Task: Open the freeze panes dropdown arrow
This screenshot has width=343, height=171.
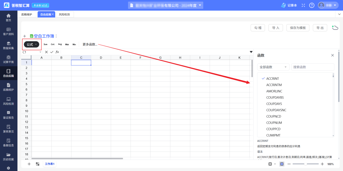Action: [x=275, y=164]
